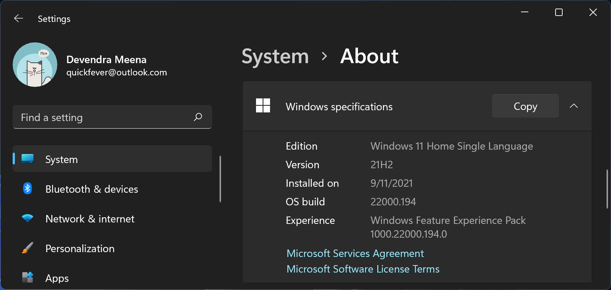The width and height of the screenshot is (611, 290).
Task: Click the sidebar navigation scrollbar
Action: (x=220, y=179)
